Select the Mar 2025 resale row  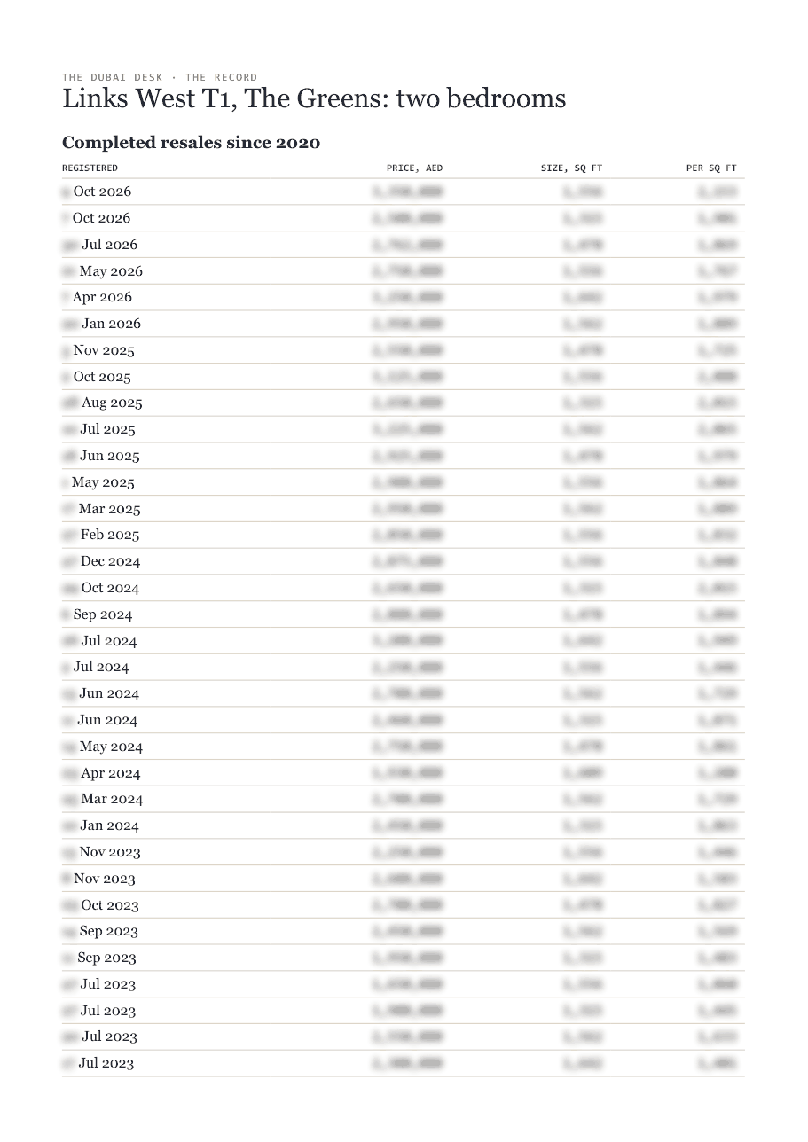[x=404, y=509]
